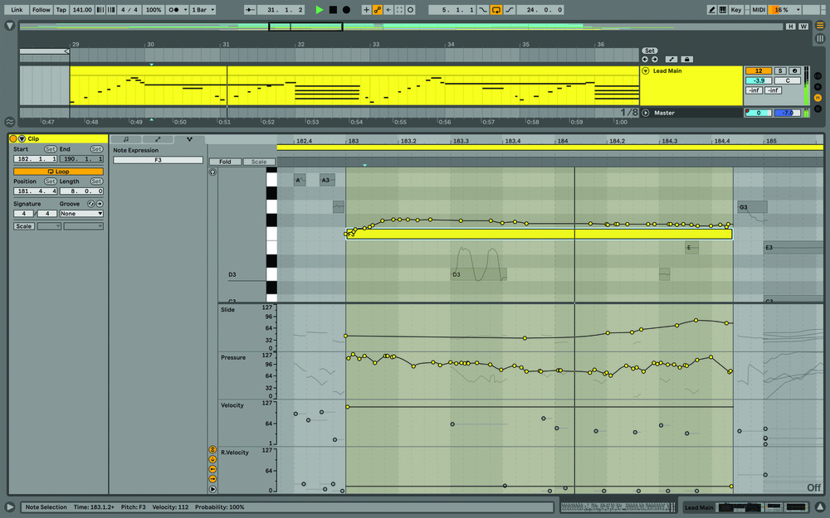Toggle Fold in the piano roll
Image resolution: width=830 pixels, height=518 pixels.
(x=225, y=162)
